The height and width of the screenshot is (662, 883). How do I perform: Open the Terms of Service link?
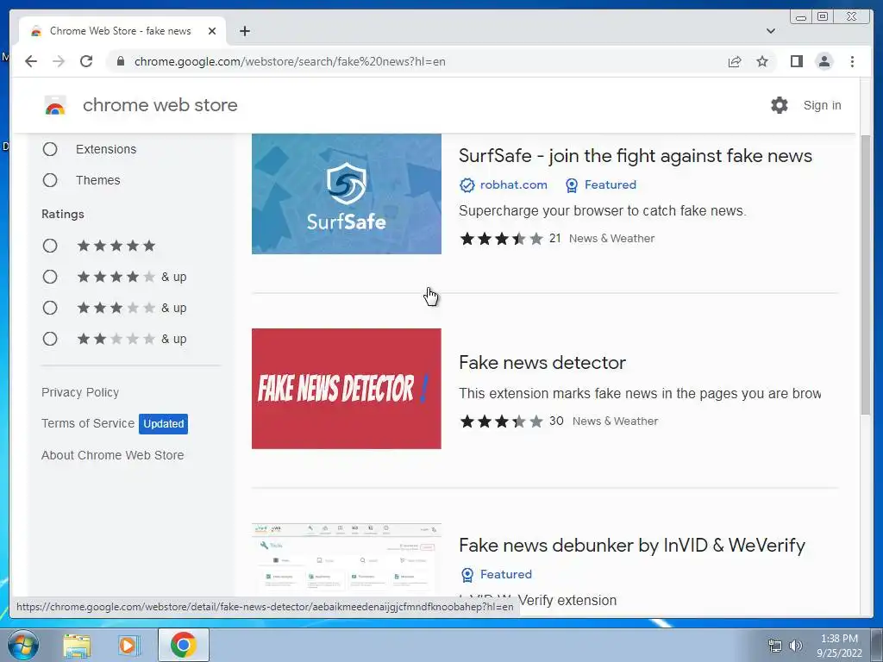coord(88,423)
